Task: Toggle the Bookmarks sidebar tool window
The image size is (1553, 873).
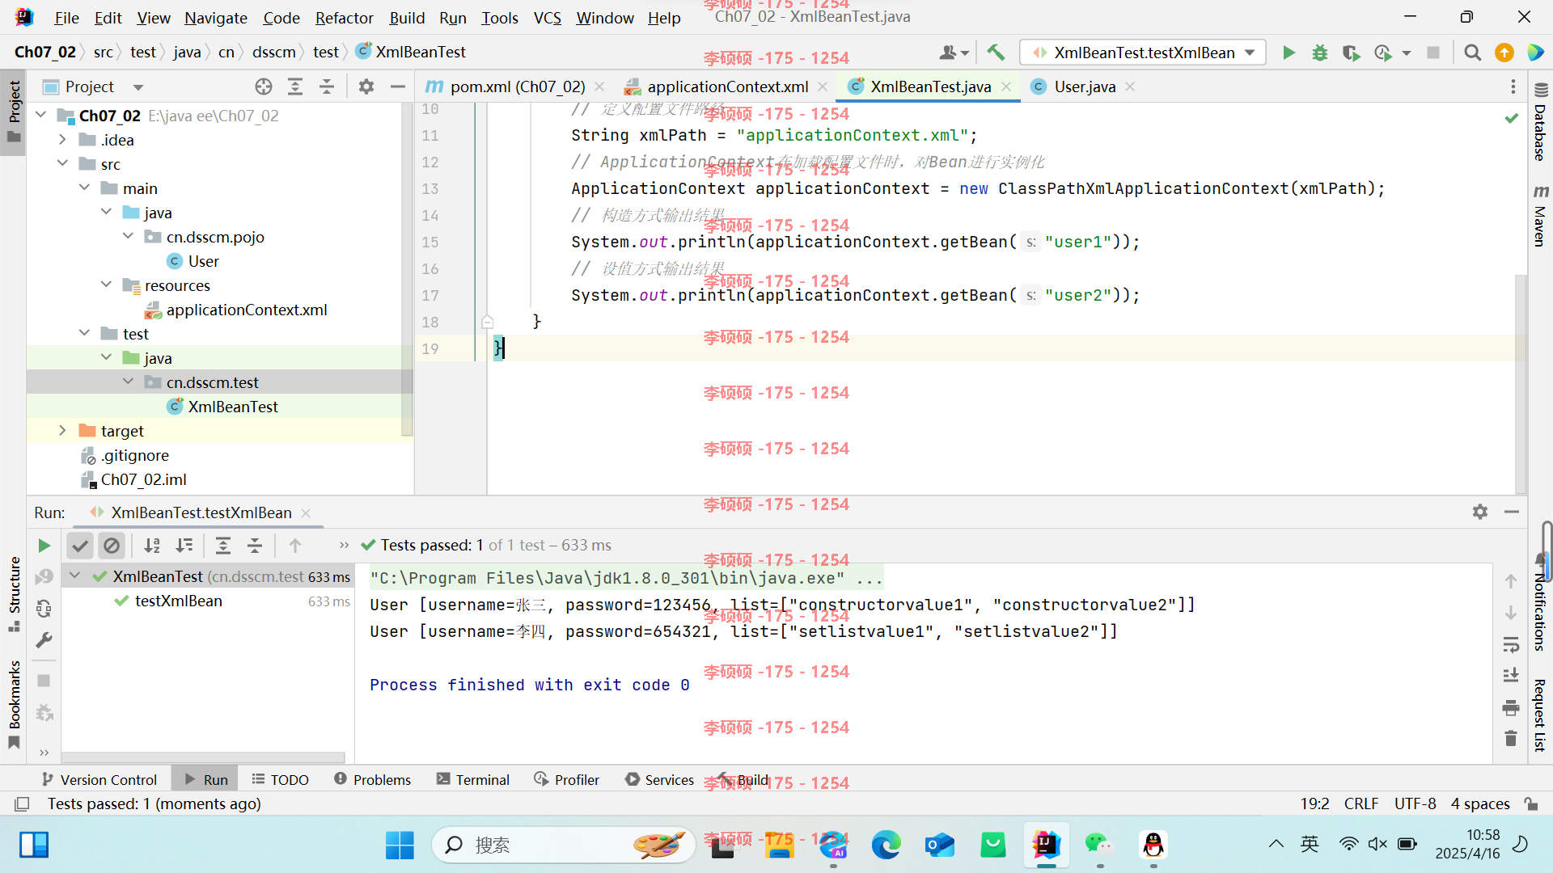Action: 14,704
